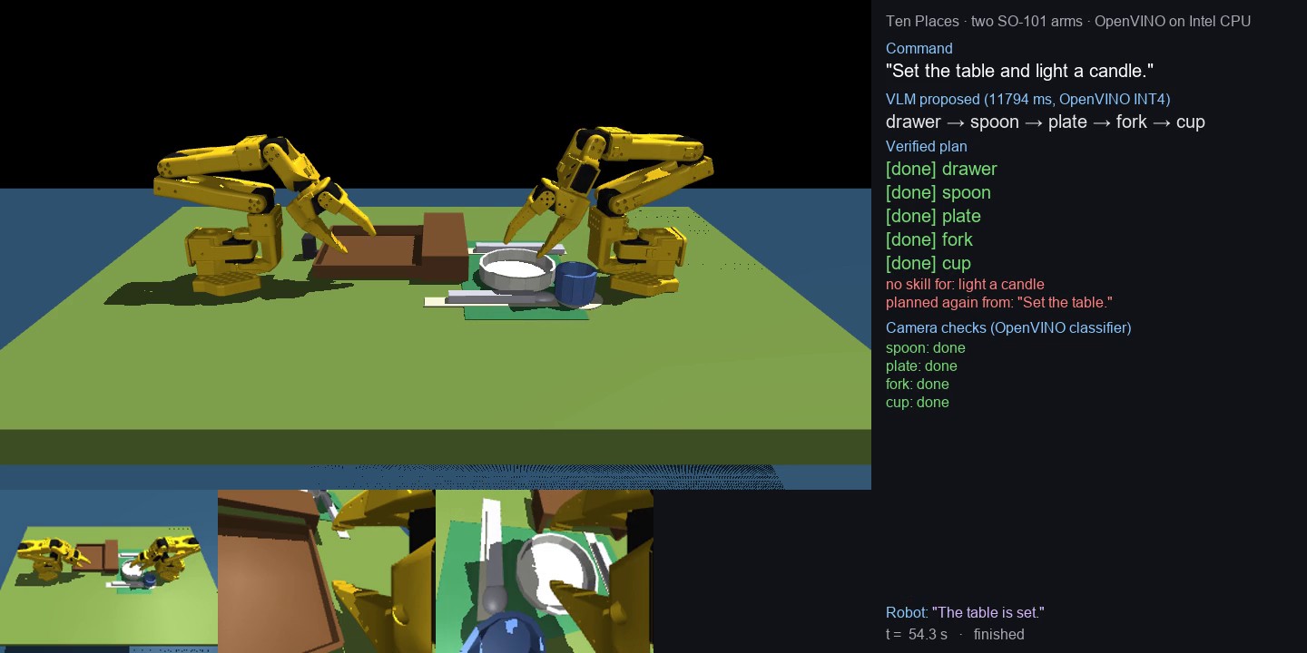Select the "[done] fork" plan step

[929, 239]
